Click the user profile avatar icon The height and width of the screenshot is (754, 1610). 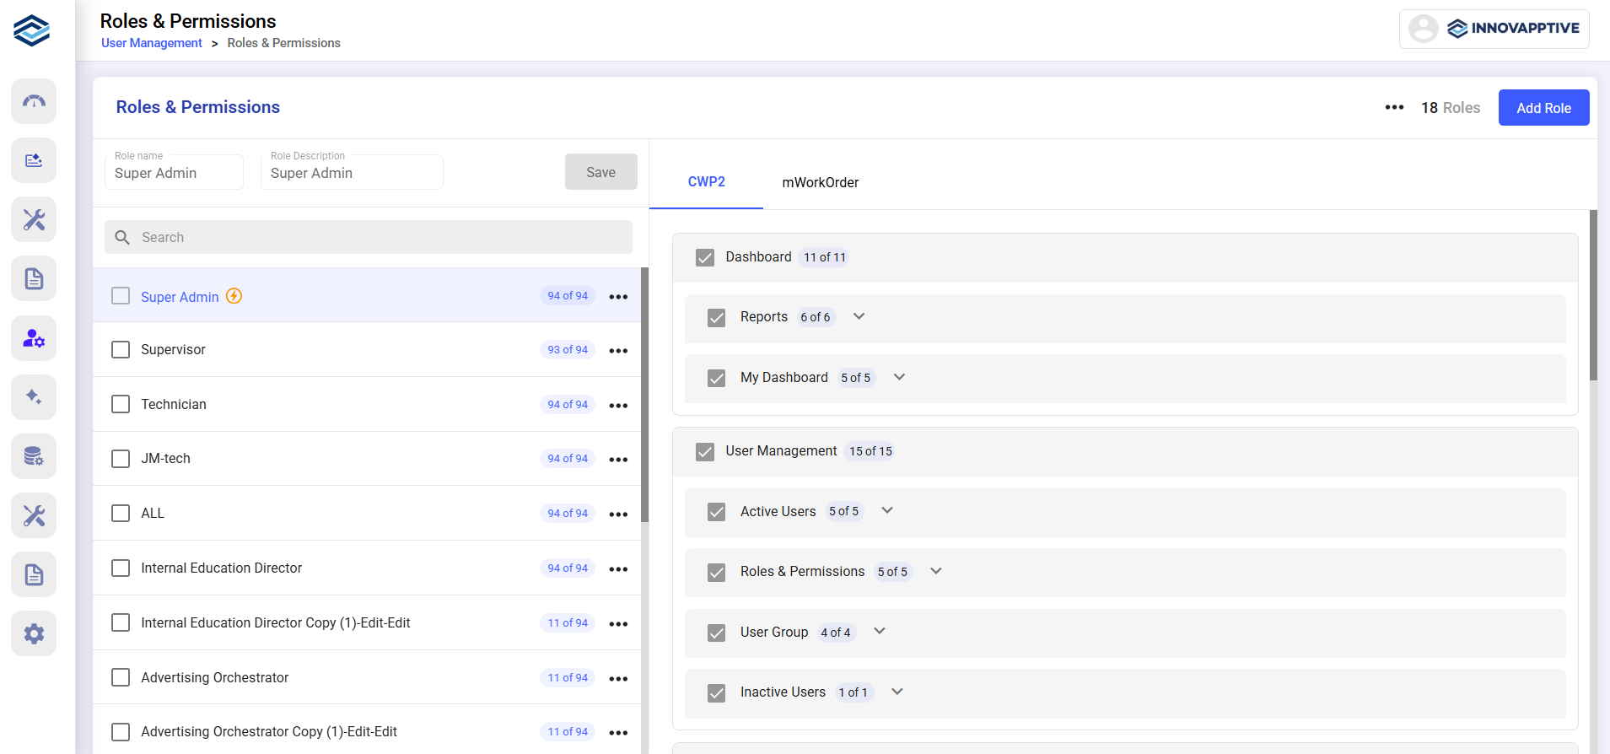click(x=1423, y=29)
